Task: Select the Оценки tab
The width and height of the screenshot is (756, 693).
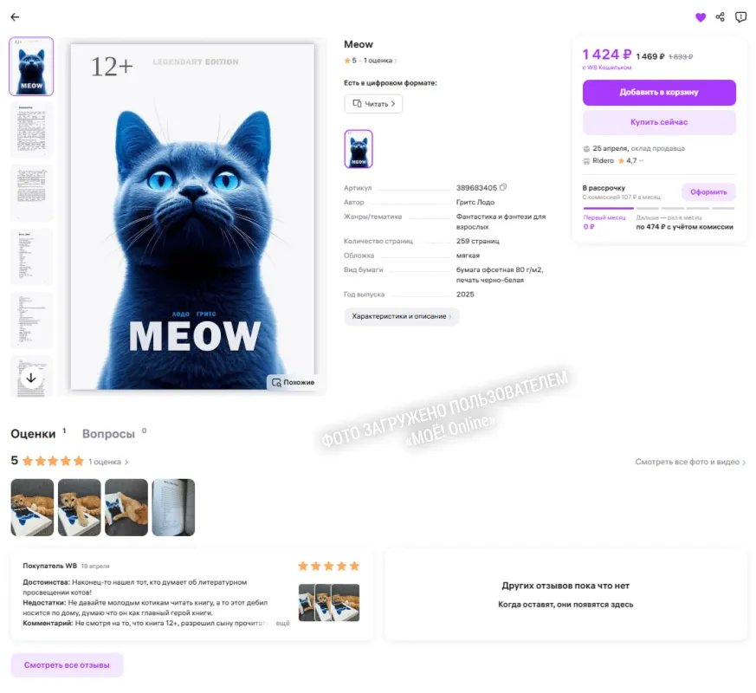Action: (x=33, y=433)
